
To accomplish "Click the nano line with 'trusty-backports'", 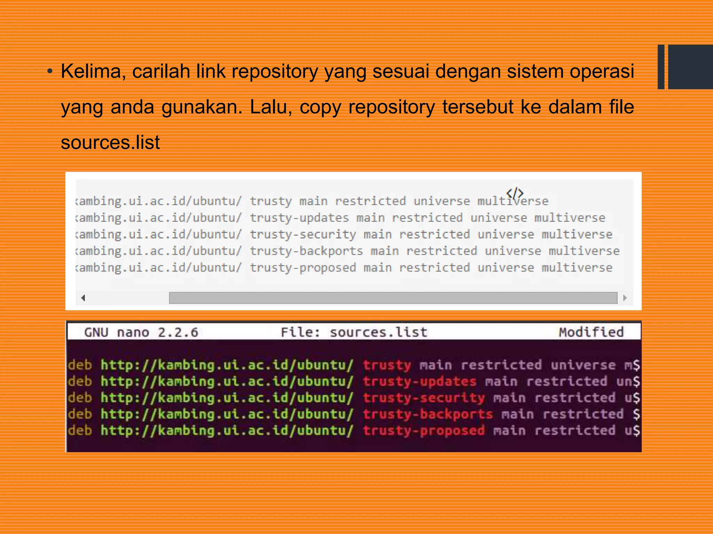I will [354, 414].
